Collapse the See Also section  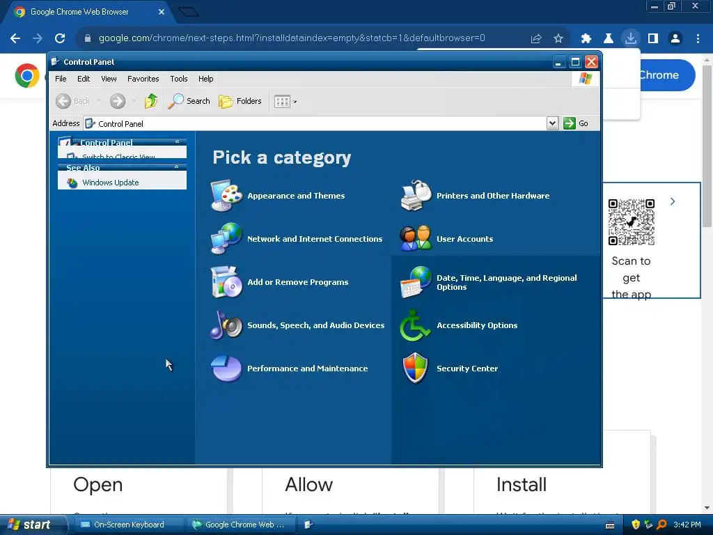176,167
